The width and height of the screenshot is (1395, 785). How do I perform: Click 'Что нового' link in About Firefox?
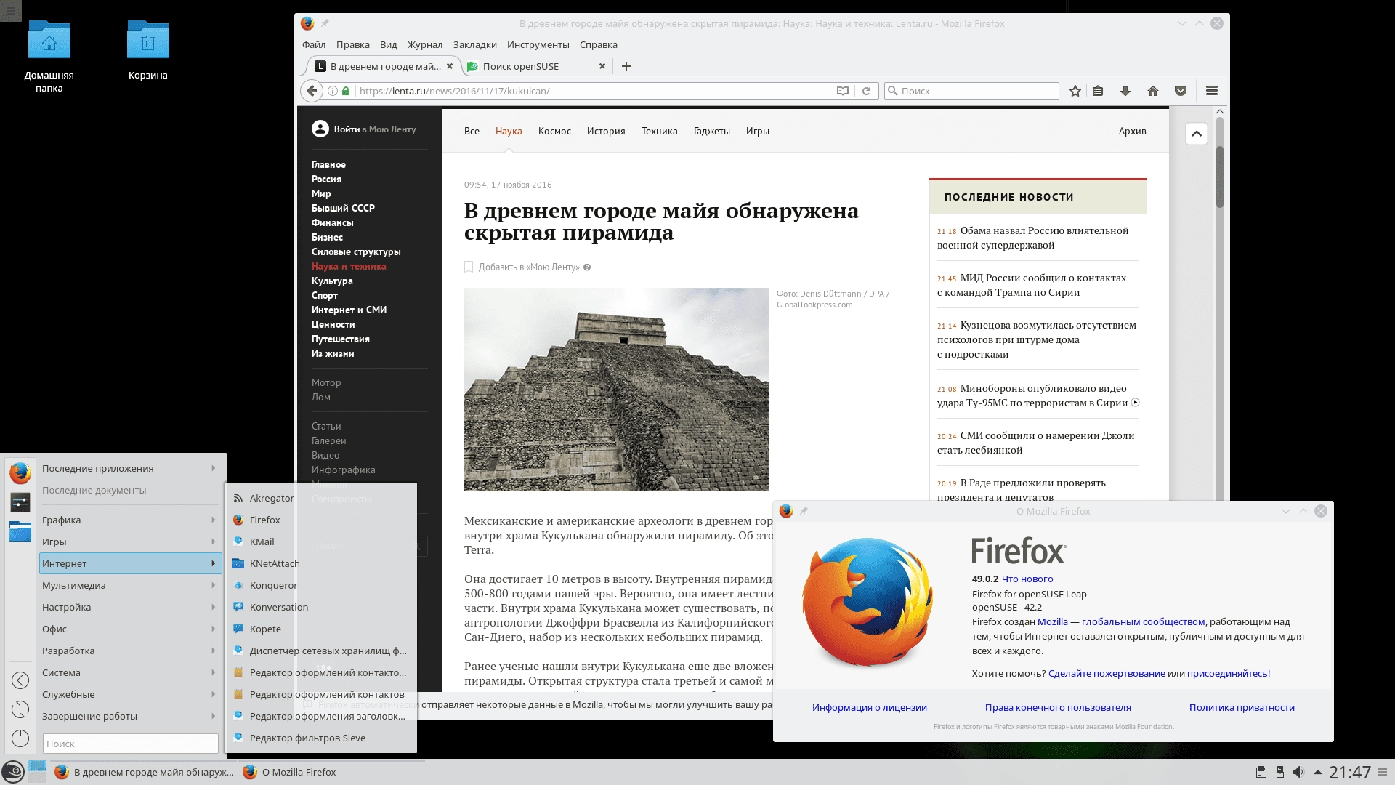[x=1027, y=579]
